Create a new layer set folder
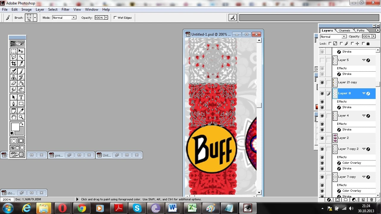The image size is (381, 214). [346, 200]
